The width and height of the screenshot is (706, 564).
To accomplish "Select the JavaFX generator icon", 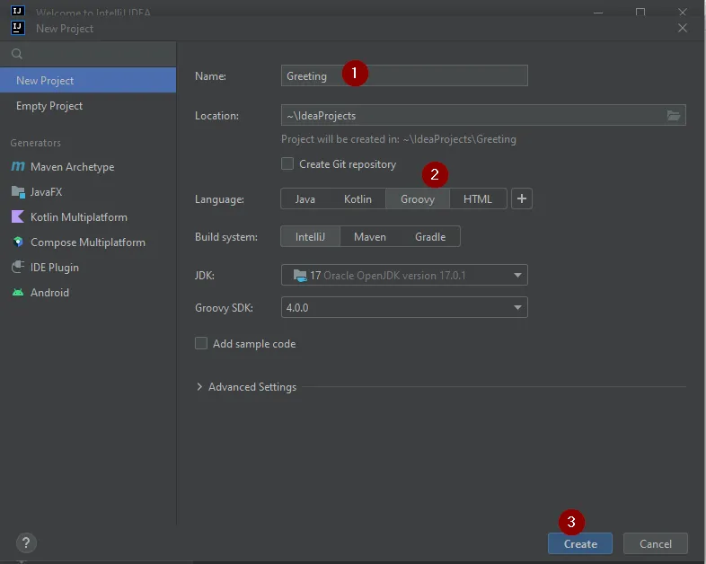I will pyautogui.click(x=18, y=192).
